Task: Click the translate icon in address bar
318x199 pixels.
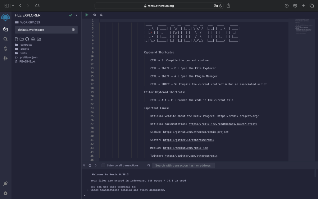Action: [216, 6]
